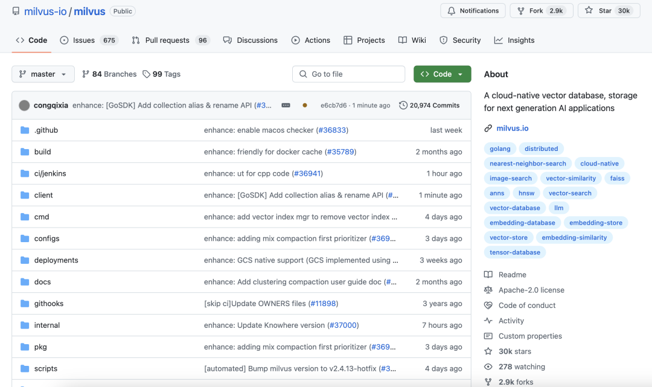Click the repository icon beside milvus-io
This screenshot has height=387, width=652.
16,11
